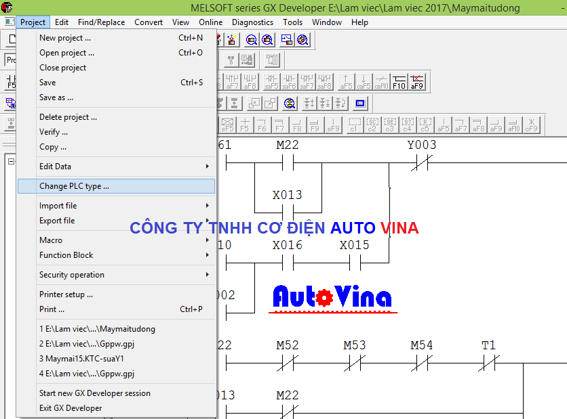Choose Exit GX Developer
The image size is (567, 419).
tap(116, 408)
